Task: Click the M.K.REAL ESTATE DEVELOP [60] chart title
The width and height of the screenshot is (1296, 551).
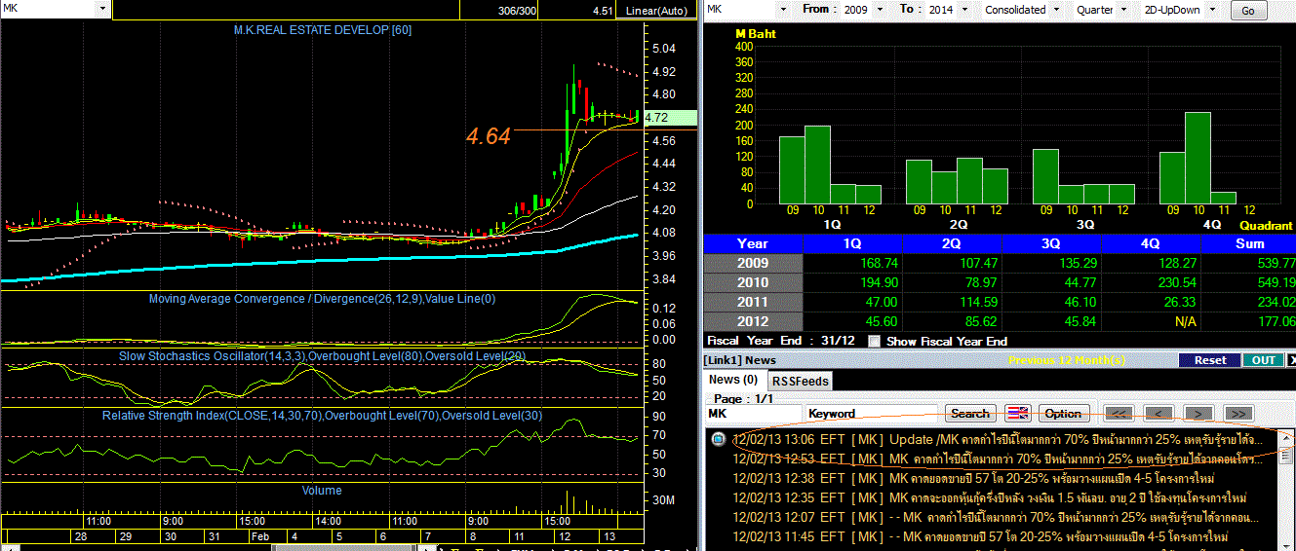Action: [323, 30]
